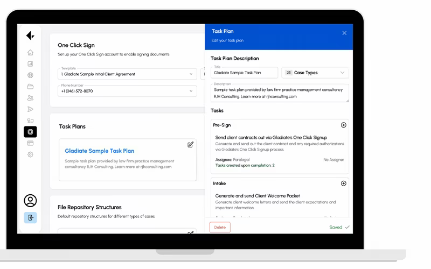This screenshot has height=269, width=431.
Task: Open the Gladiate Sample Task Plan link
Action: click(100, 151)
